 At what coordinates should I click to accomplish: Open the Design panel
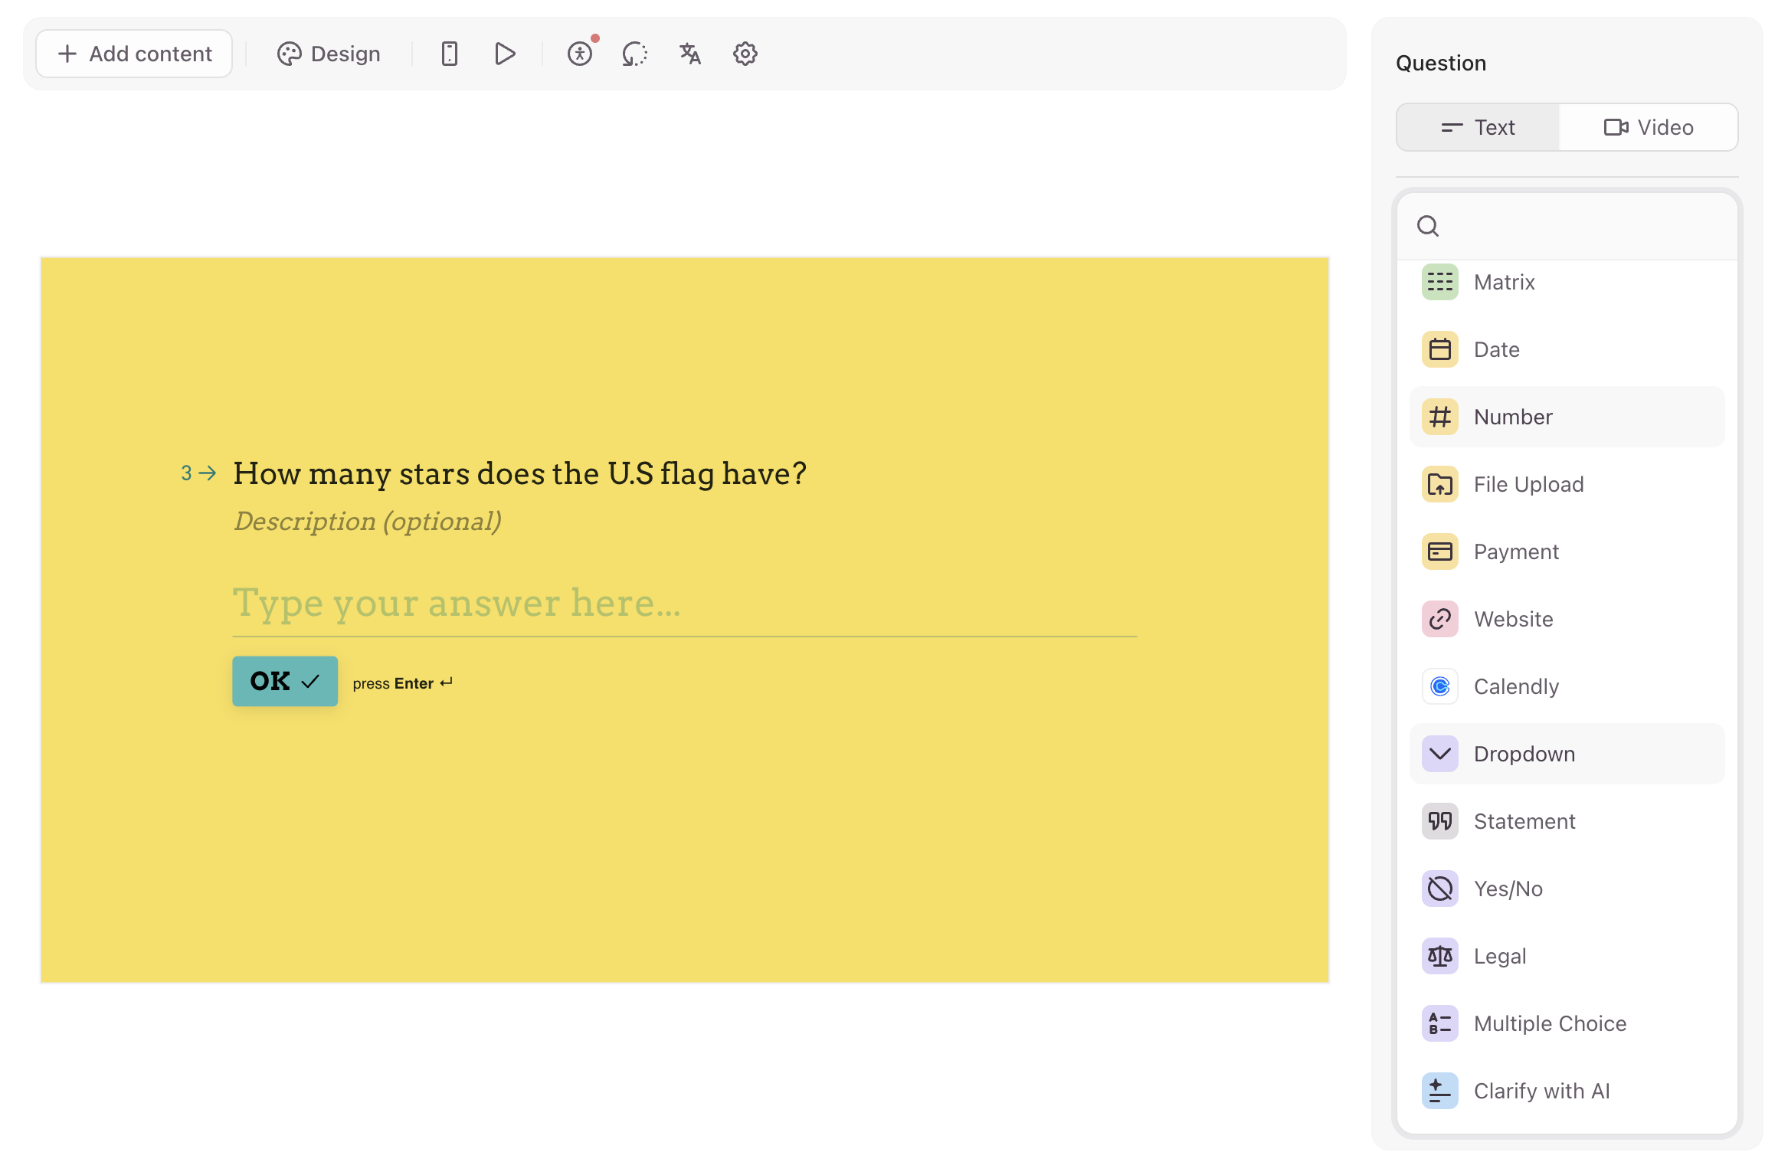pyautogui.click(x=329, y=54)
